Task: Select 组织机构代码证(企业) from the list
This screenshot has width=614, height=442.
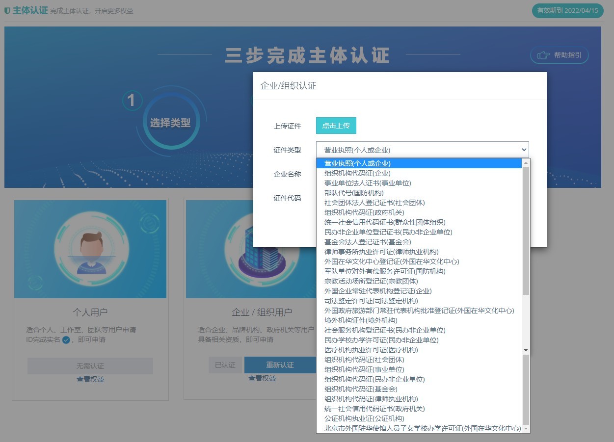Action: coord(356,173)
